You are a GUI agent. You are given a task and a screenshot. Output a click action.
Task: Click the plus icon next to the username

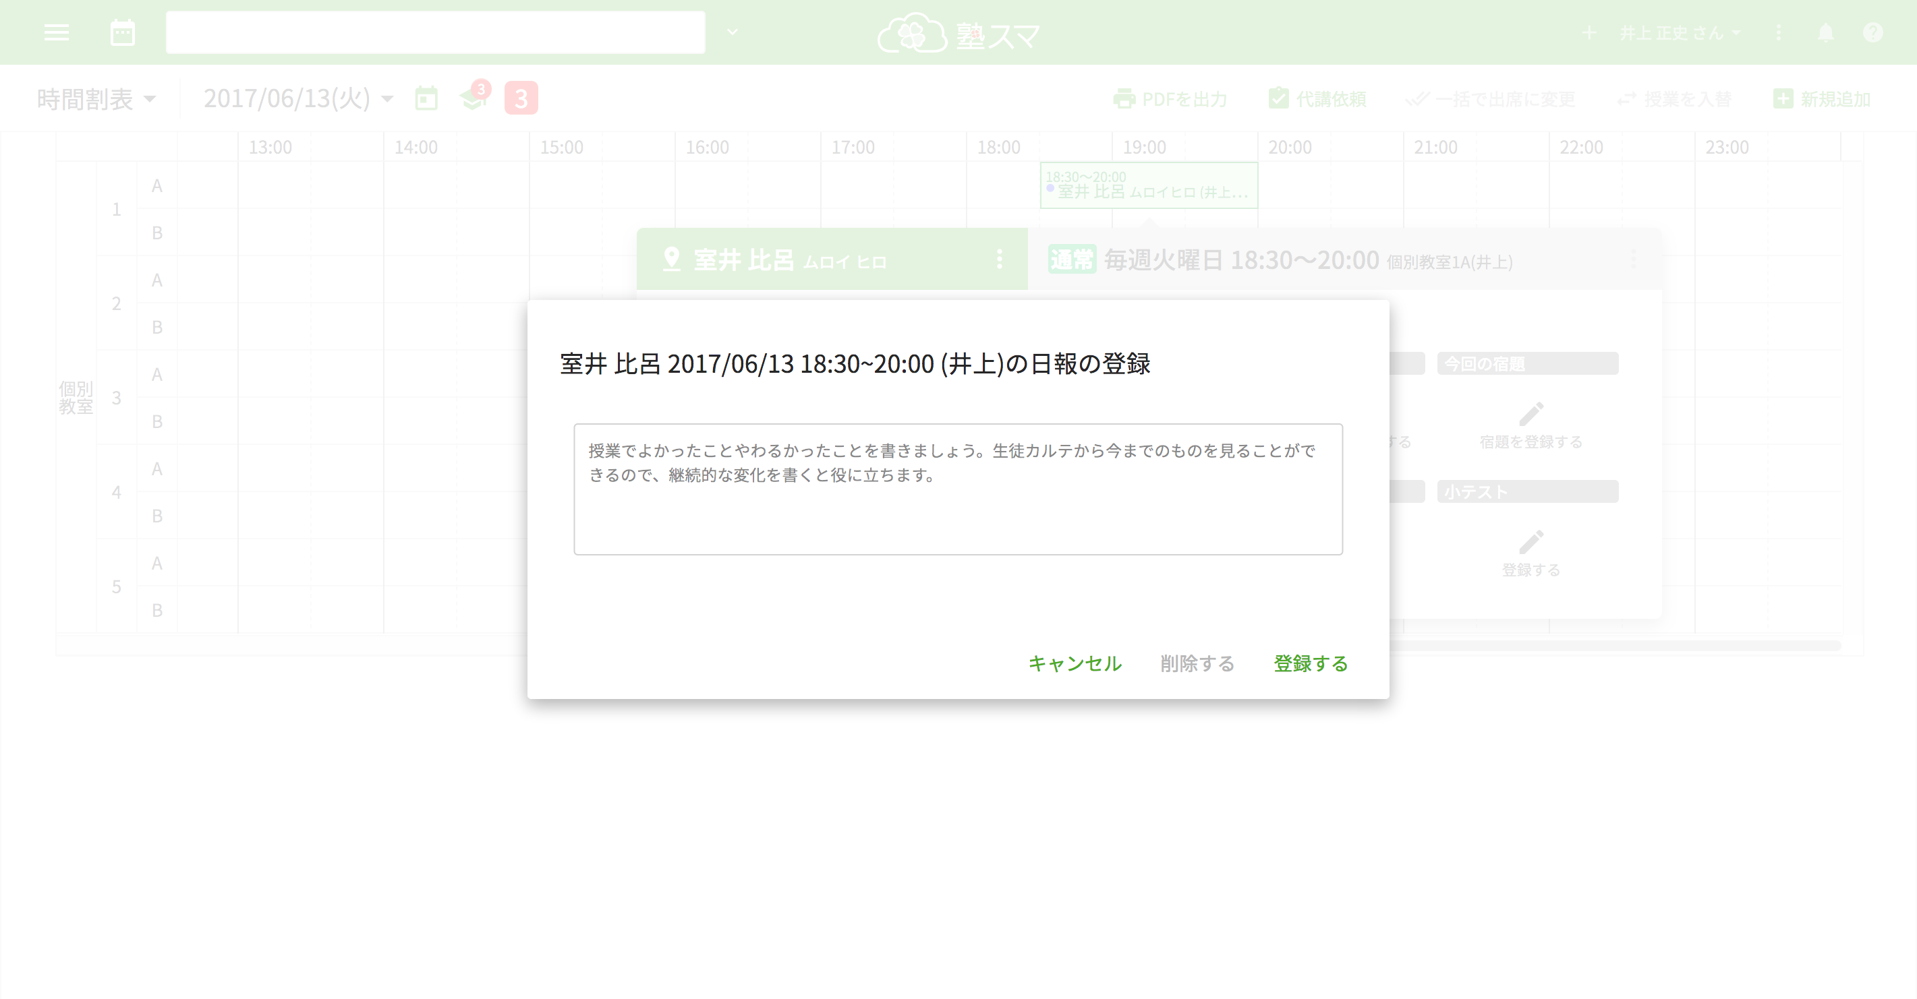tap(1591, 33)
